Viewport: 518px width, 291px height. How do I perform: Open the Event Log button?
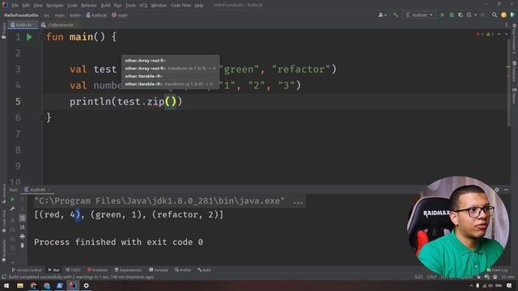pyautogui.click(x=497, y=270)
